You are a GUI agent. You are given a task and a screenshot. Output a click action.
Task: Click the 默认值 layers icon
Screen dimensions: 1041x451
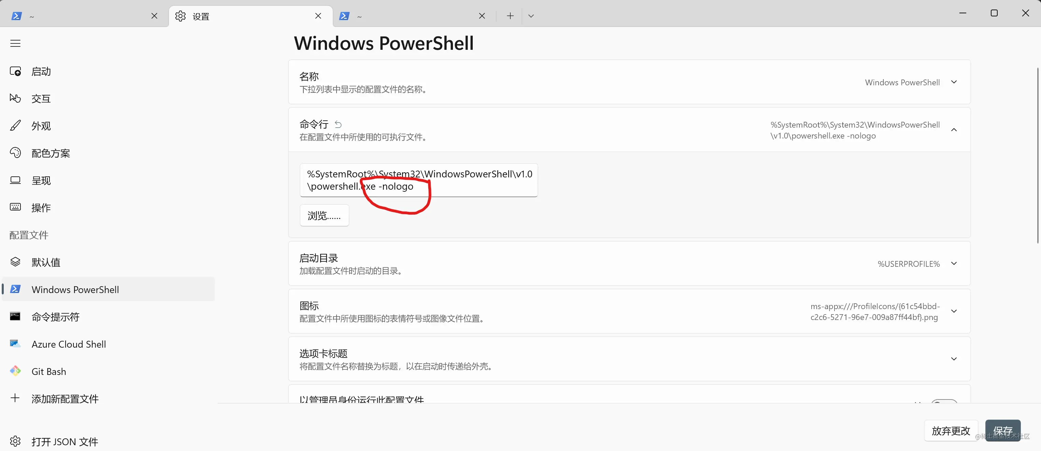tap(15, 262)
